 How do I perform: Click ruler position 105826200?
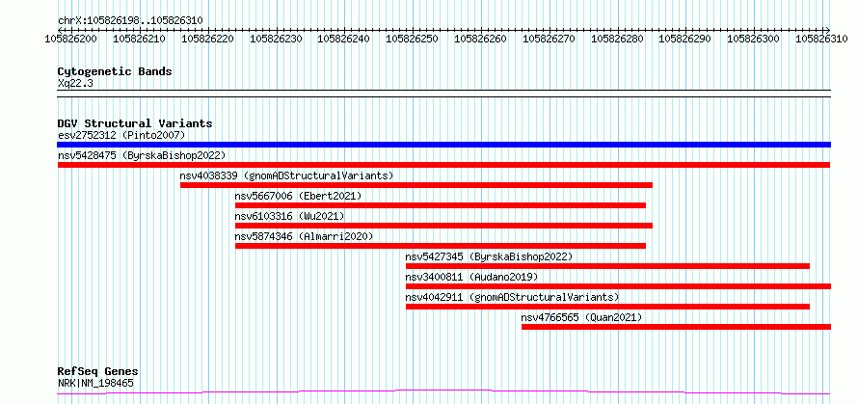tap(71, 39)
